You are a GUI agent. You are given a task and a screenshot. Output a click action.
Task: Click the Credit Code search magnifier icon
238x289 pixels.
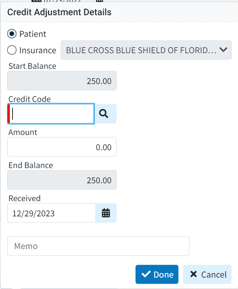(x=104, y=113)
